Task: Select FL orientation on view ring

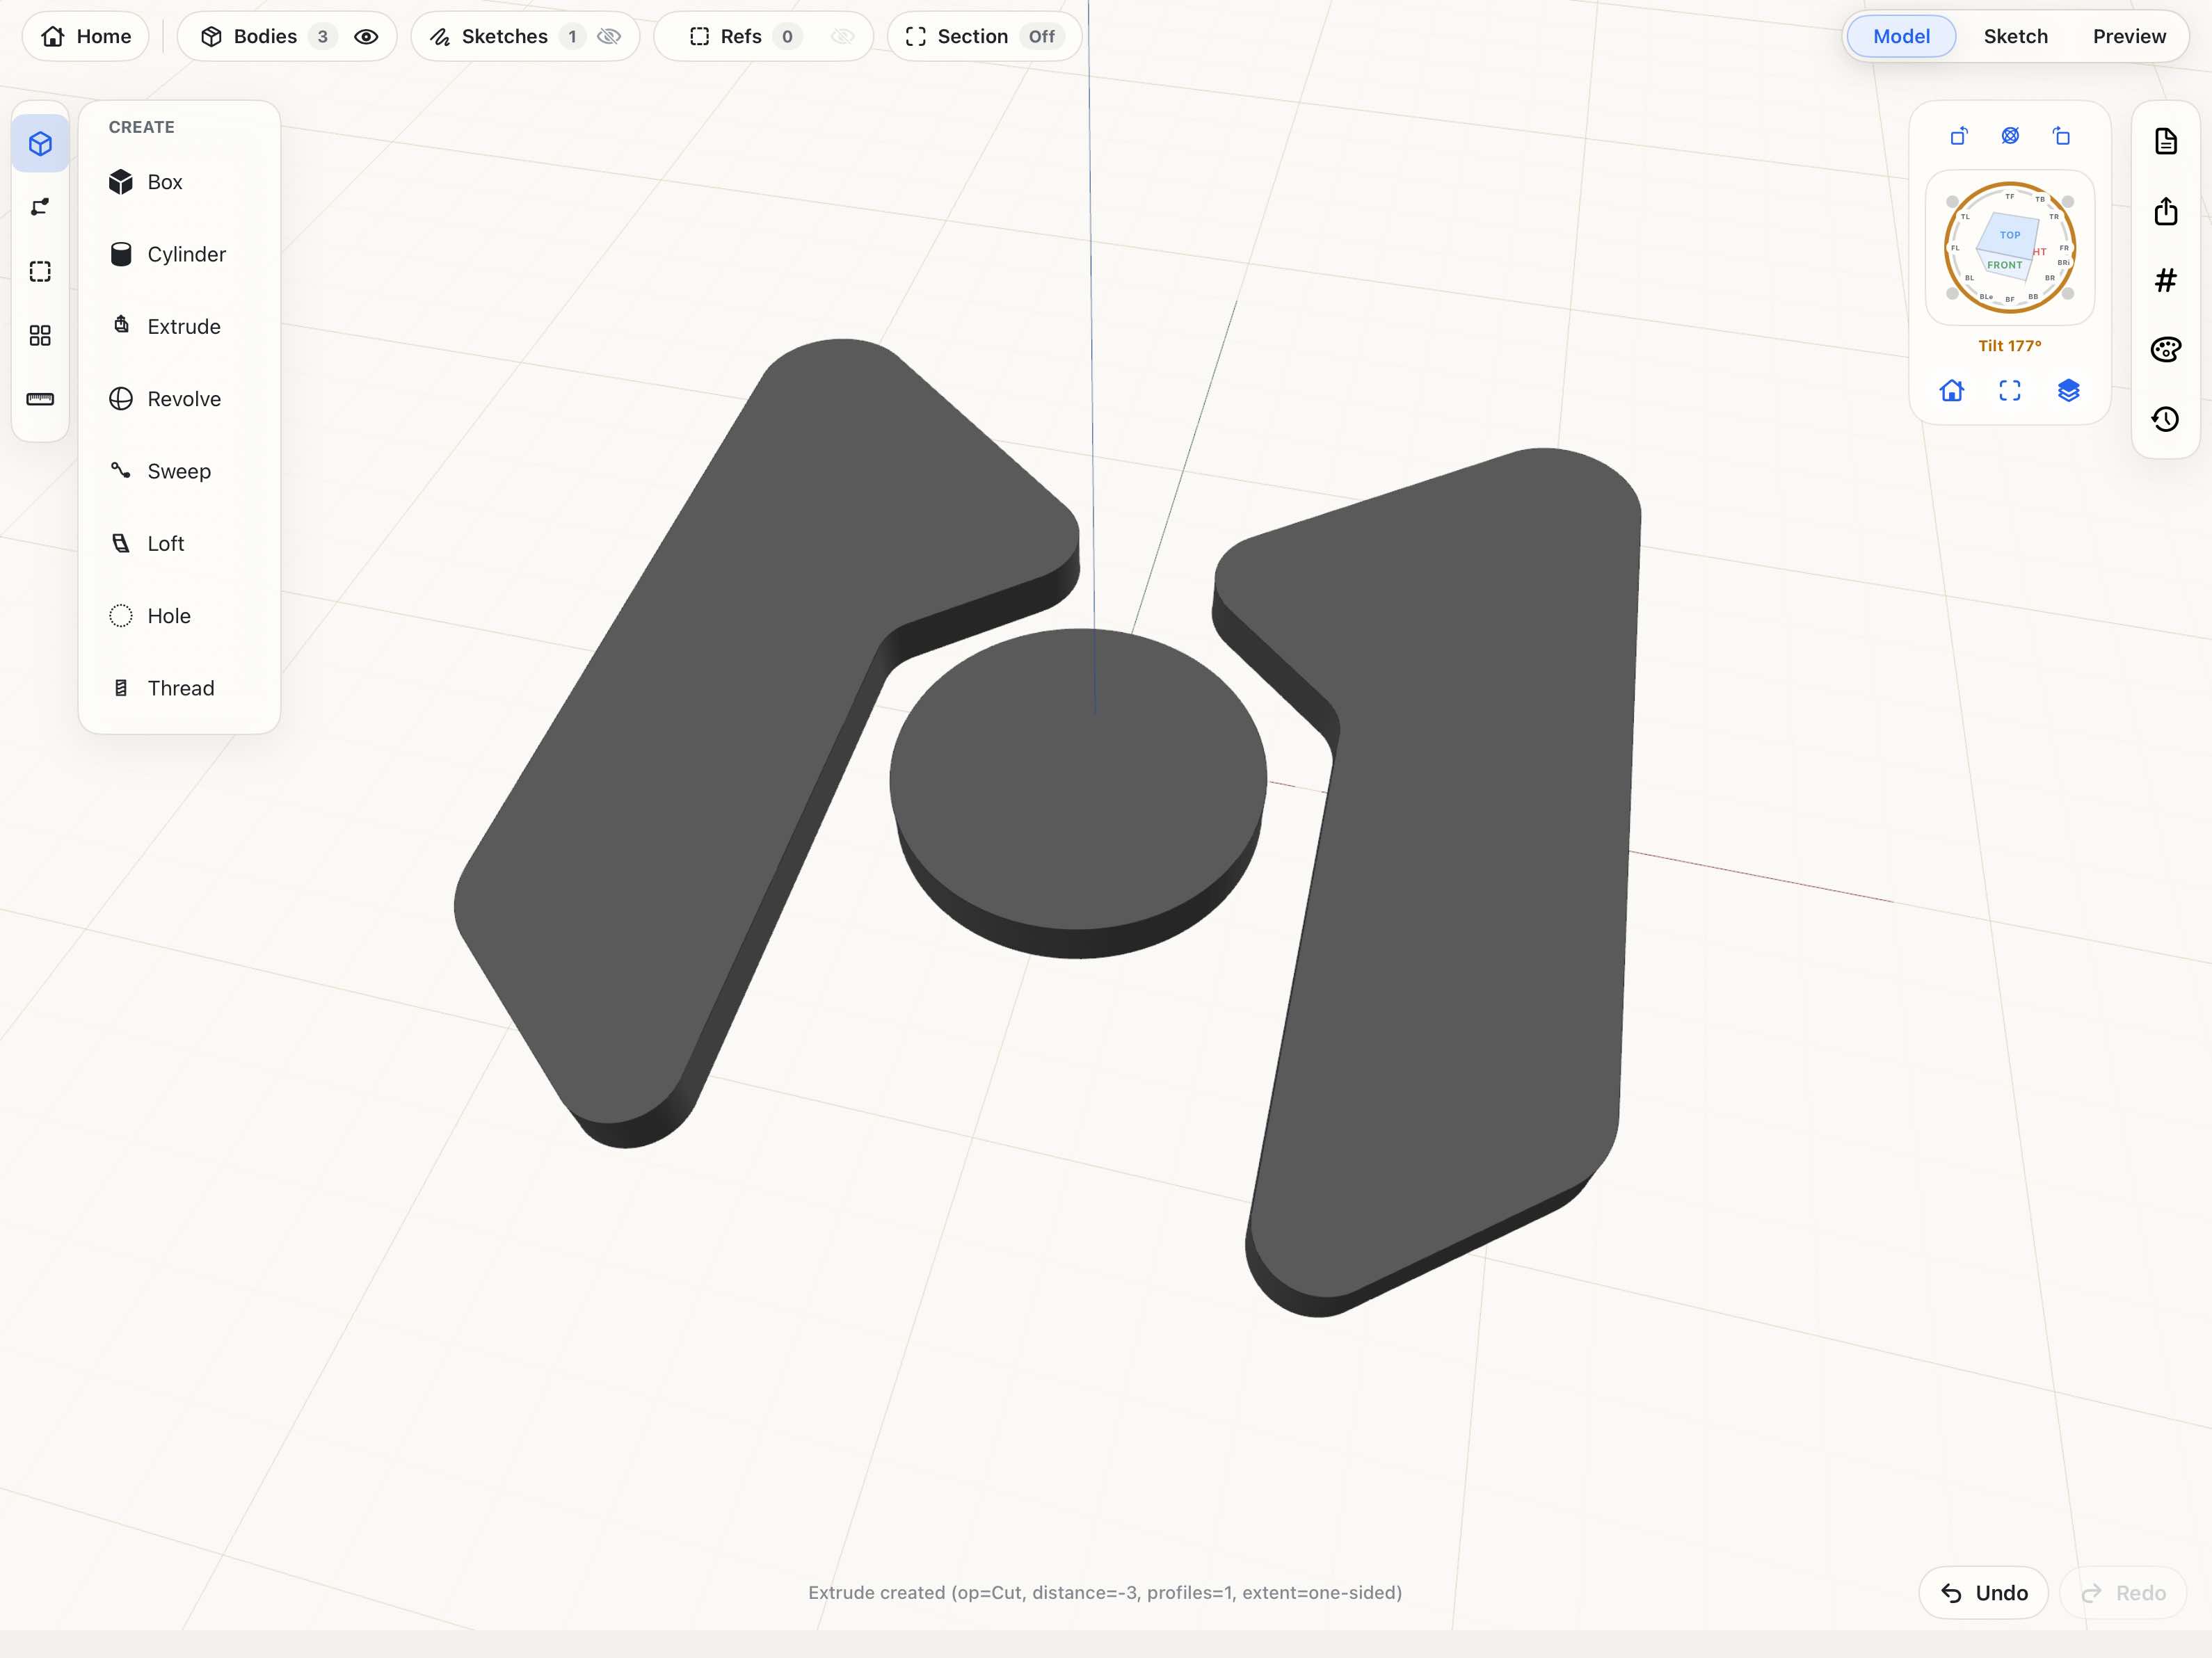Action: (x=1956, y=248)
